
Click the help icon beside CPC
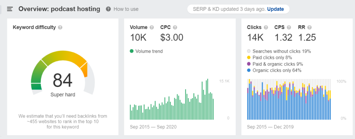[x=175, y=27]
